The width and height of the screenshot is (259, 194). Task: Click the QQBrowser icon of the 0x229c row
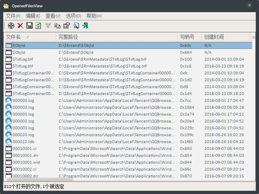tap(9, 128)
